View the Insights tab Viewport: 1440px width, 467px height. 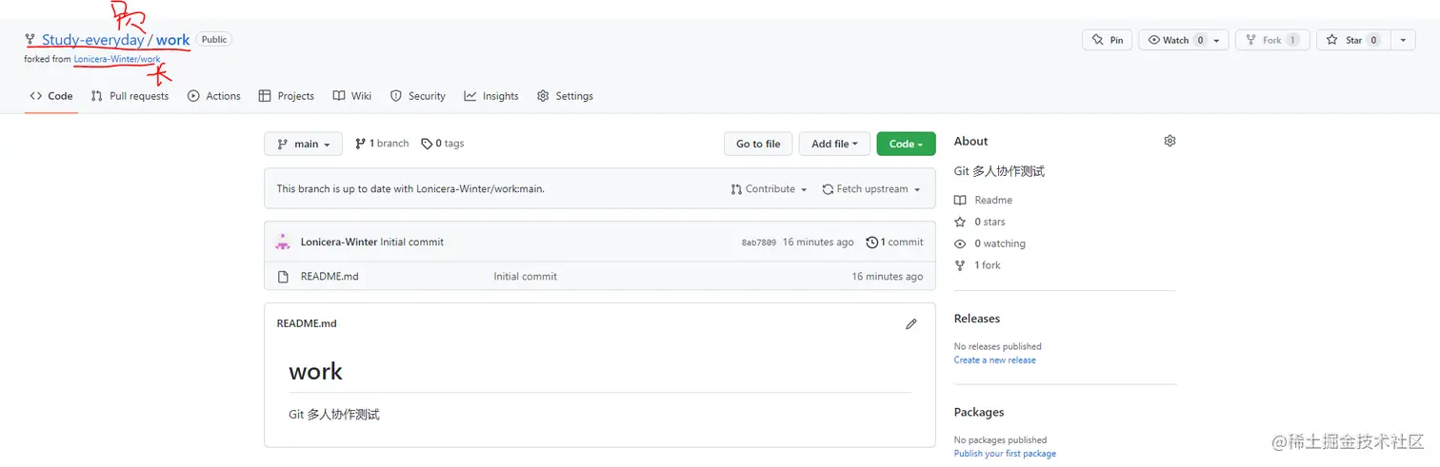(x=491, y=96)
